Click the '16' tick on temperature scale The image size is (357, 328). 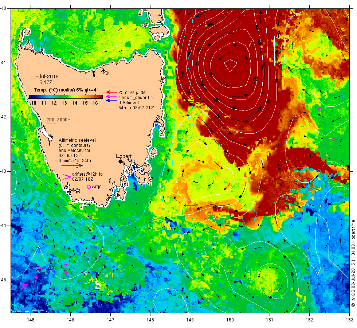click(x=95, y=103)
